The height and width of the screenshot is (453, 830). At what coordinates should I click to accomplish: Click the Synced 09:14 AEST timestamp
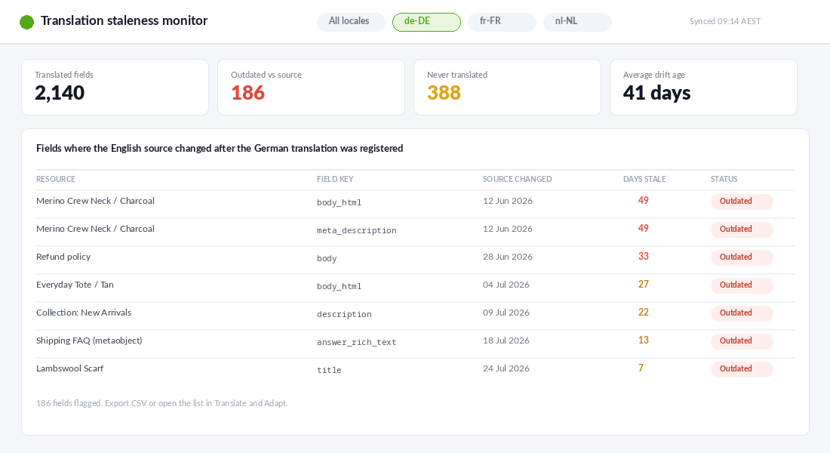coord(724,22)
